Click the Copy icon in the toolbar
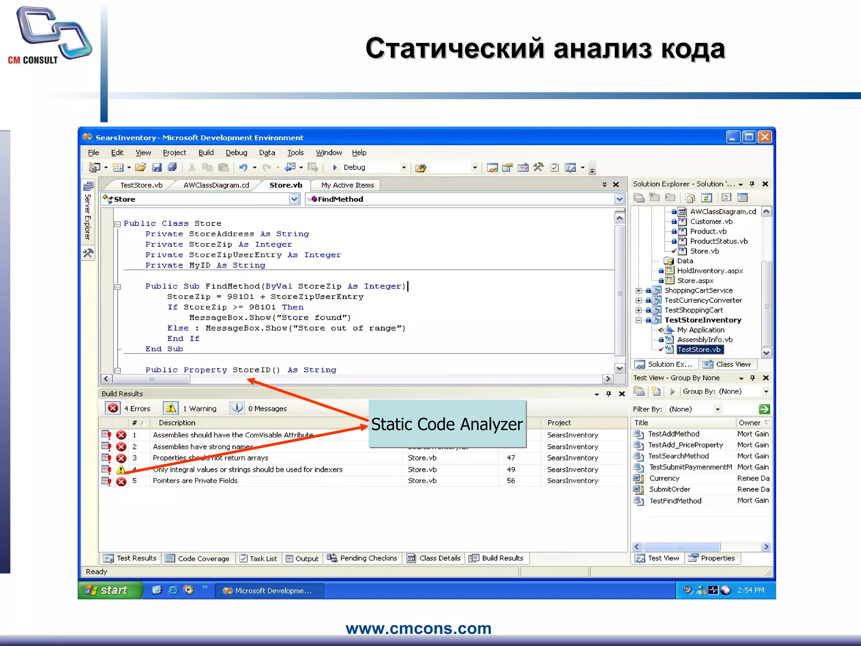The width and height of the screenshot is (861, 646). [208, 167]
